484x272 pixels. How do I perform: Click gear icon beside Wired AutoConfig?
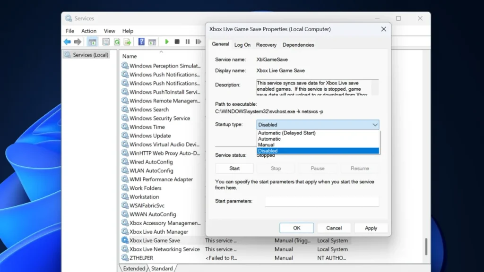click(125, 161)
